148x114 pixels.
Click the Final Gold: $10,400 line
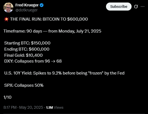23,55
